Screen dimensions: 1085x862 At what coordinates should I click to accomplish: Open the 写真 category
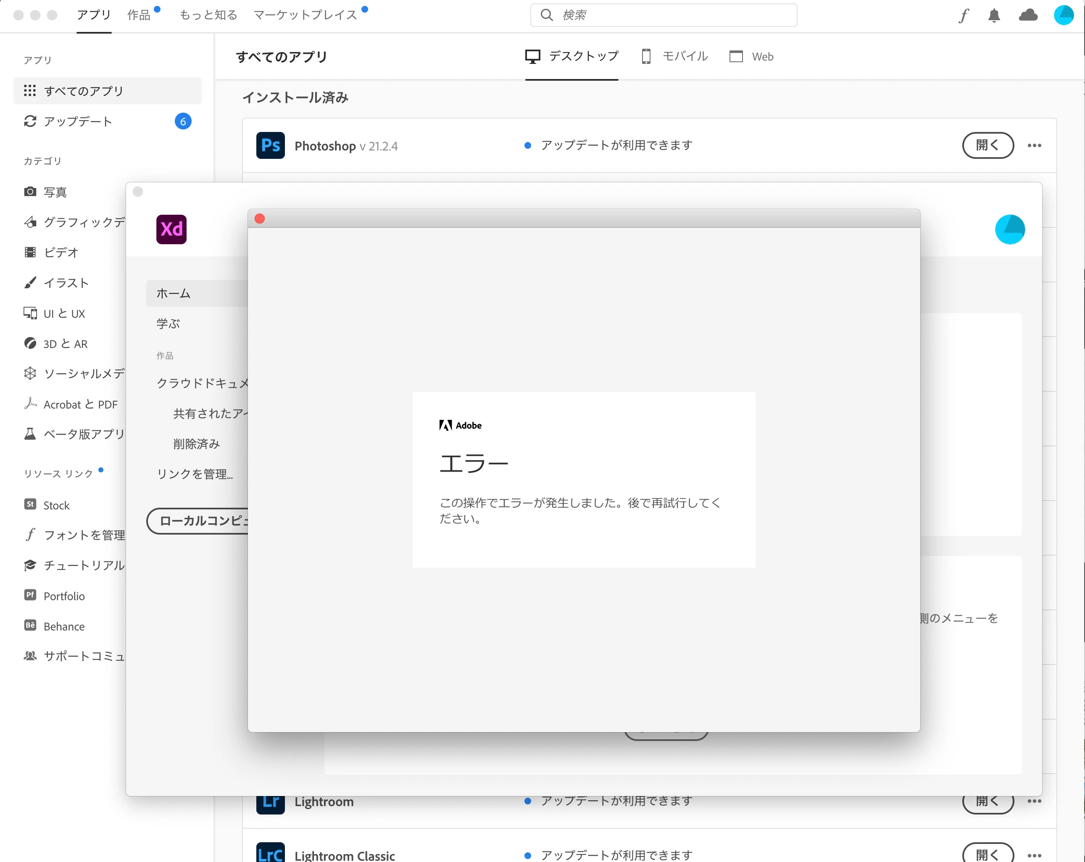55,192
